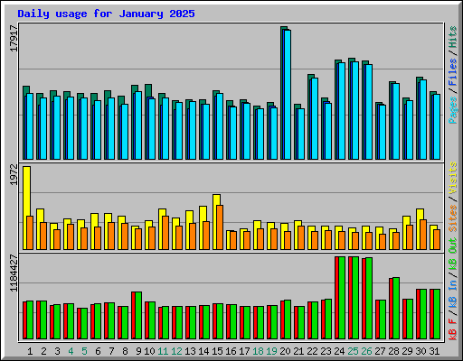Click day 16 on the x-axis
Image resolution: width=463 pixels, height=361 pixels.
point(231,351)
